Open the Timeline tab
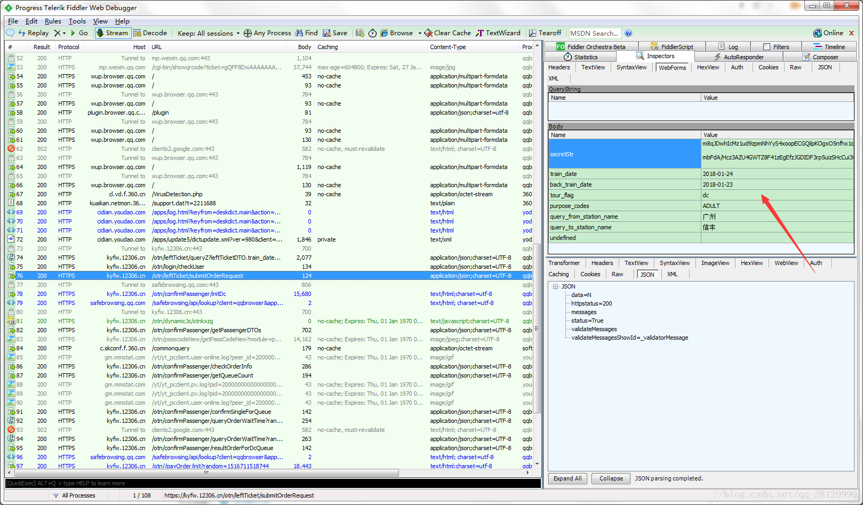 click(x=829, y=47)
